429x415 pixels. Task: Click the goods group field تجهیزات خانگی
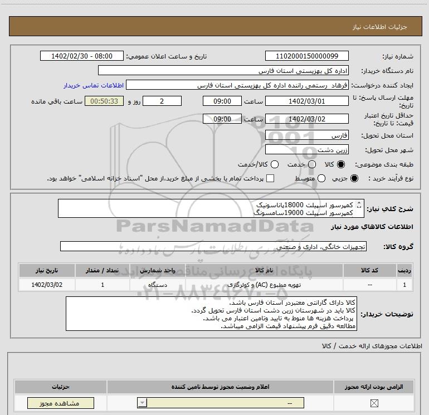point(213,246)
